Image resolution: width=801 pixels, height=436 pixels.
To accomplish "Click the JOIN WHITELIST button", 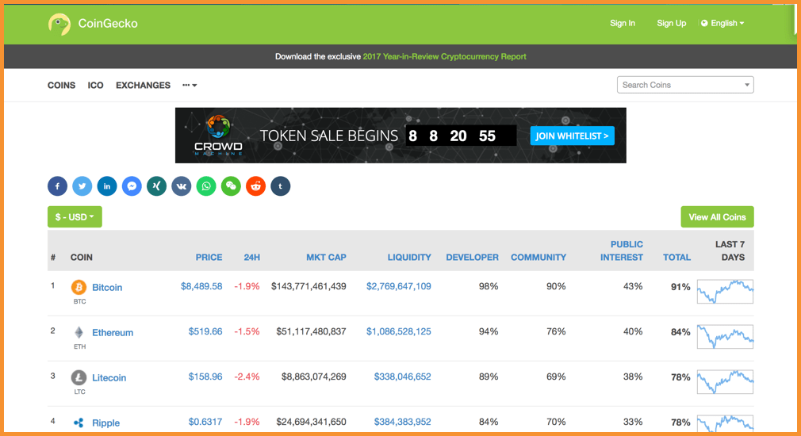I will tap(572, 136).
